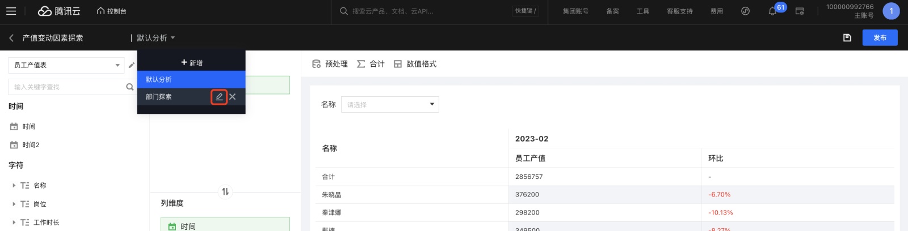Click the save disk icon beside 发布
The width and height of the screenshot is (908, 231).
pos(847,38)
